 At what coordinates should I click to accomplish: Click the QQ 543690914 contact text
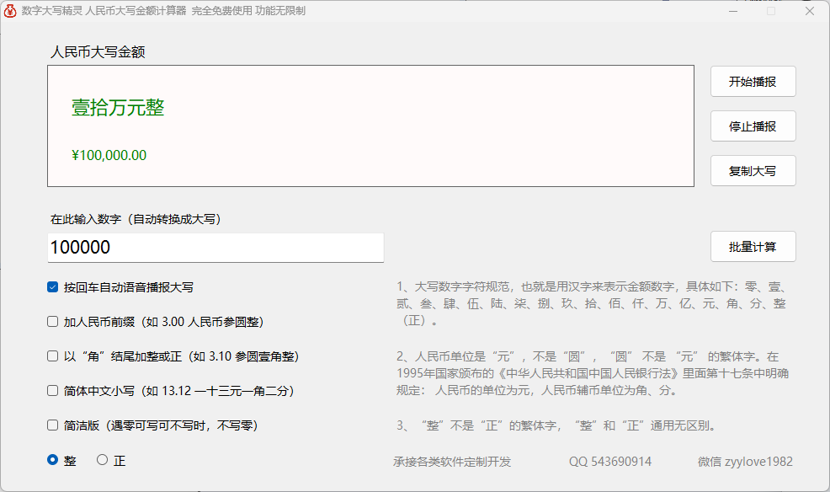pyautogui.click(x=610, y=462)
